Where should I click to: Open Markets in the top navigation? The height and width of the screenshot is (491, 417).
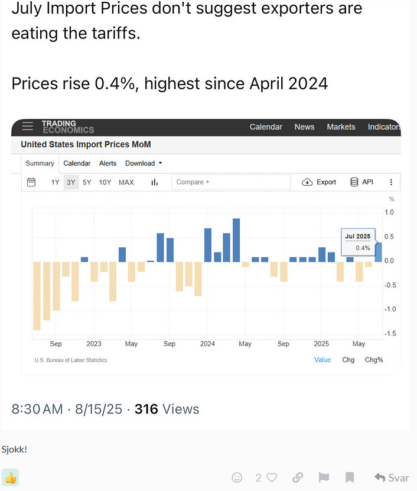tap(341, 127)
